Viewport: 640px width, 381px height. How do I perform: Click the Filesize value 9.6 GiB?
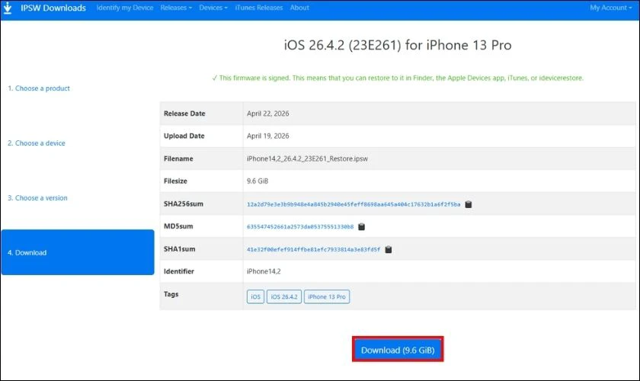click(x=258, y=181)
